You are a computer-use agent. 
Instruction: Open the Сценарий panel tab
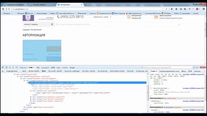click(x=45, y=67)
